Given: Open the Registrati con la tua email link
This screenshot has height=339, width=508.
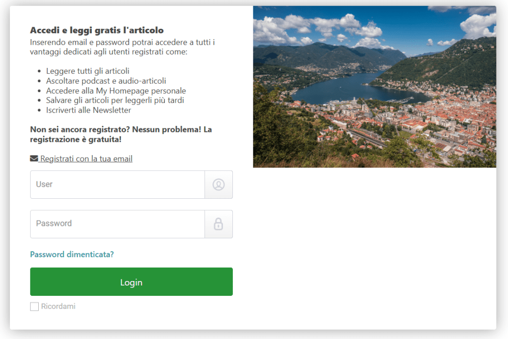Looking at the screenshot, I should (86, 159).
